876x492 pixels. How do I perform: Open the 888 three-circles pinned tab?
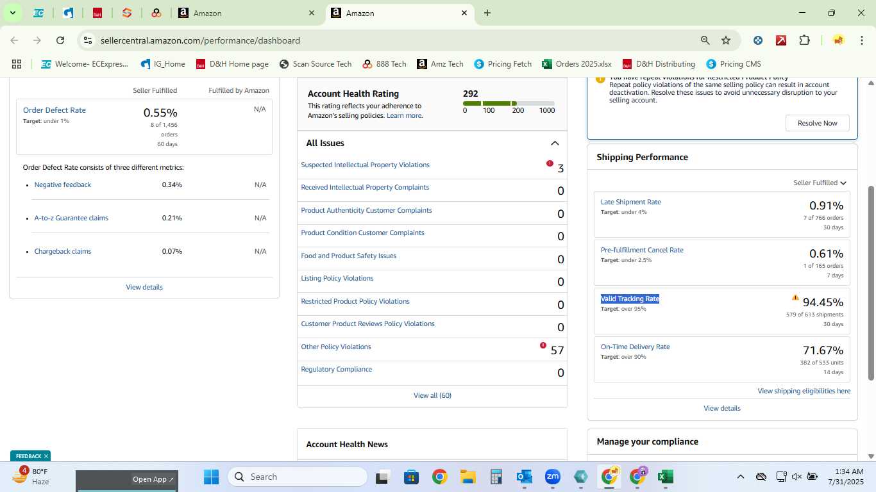156,13
